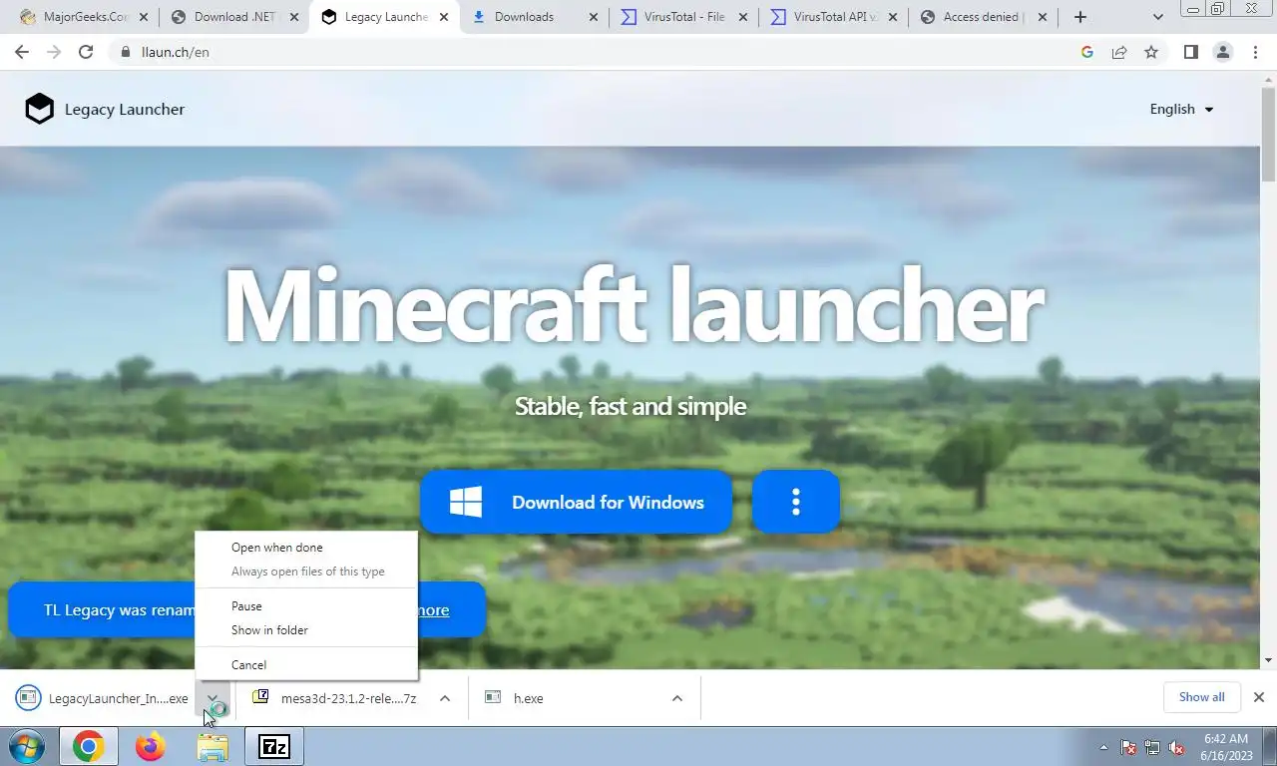Click the mesa3d 7z archive icon

(x=260, y=697)
